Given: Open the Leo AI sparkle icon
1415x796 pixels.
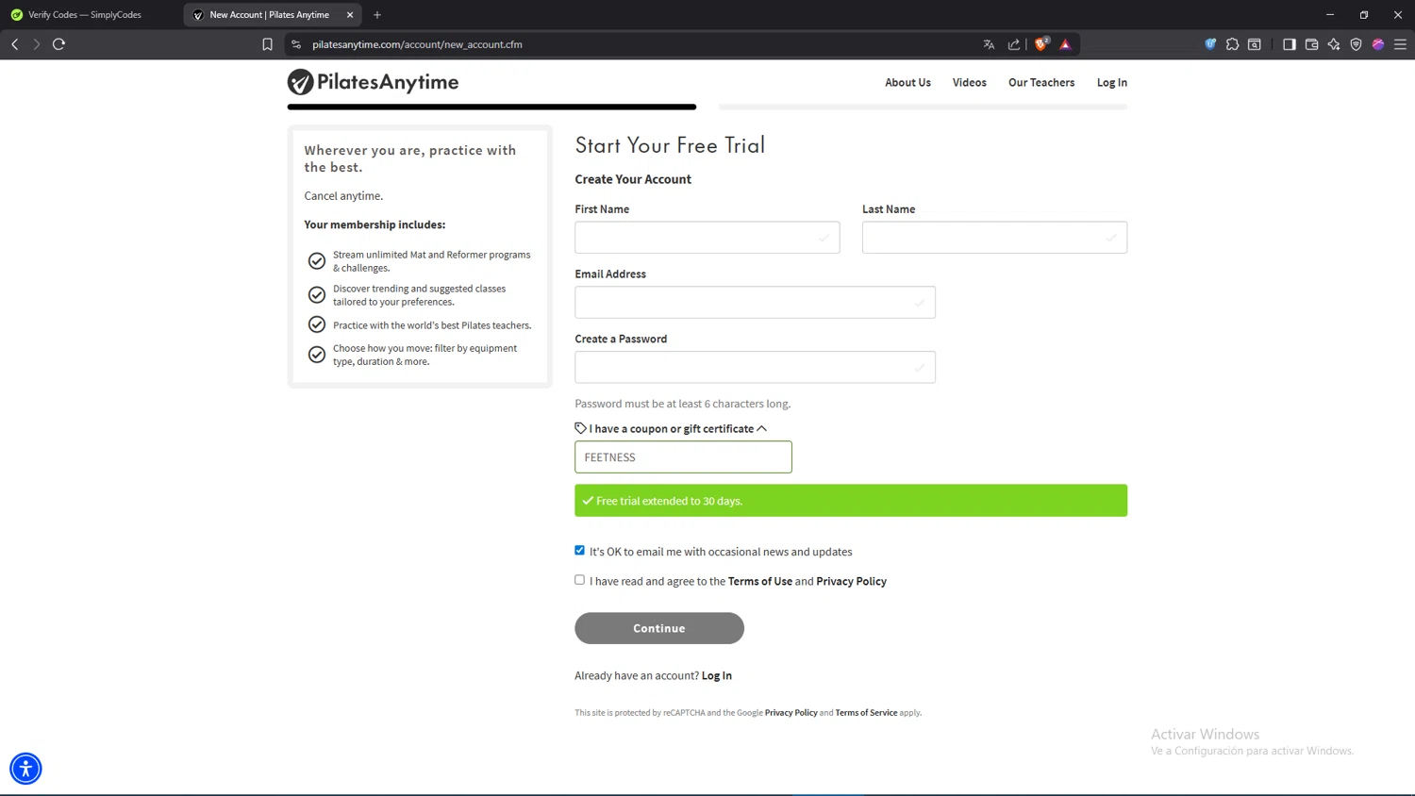Looking at the screenshot, I should [x=1334, y=44].
